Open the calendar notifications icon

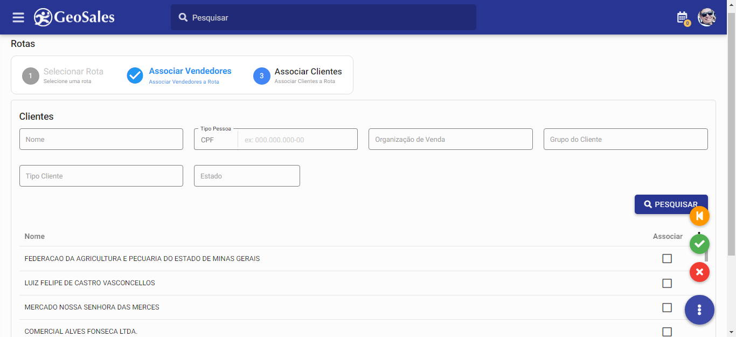[683, 18]
